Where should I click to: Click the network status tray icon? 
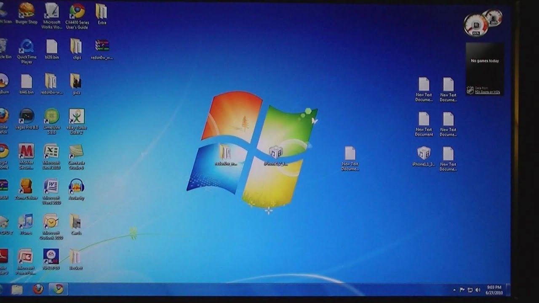point(470,290)
